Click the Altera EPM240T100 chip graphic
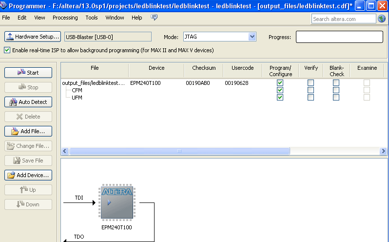 coord(117,202)
